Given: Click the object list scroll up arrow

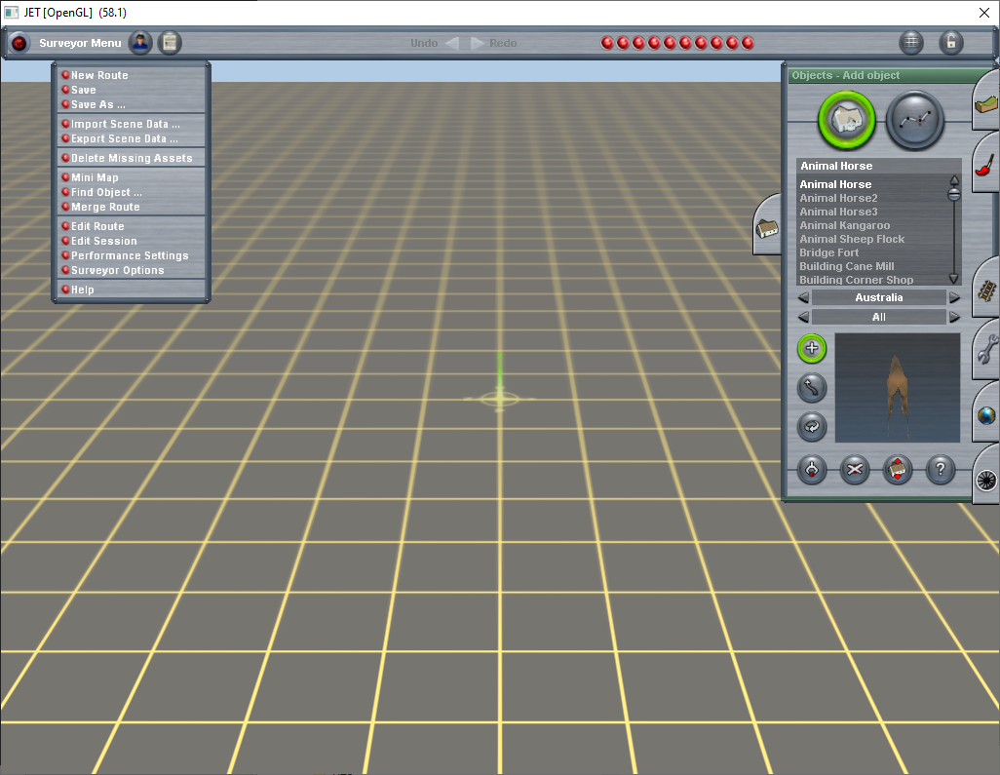Looking at the screenshot, I should click(954, 180).
